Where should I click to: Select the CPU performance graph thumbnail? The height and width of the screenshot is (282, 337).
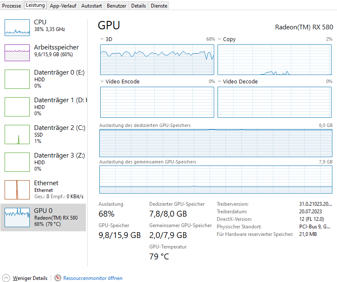point(17,27)
